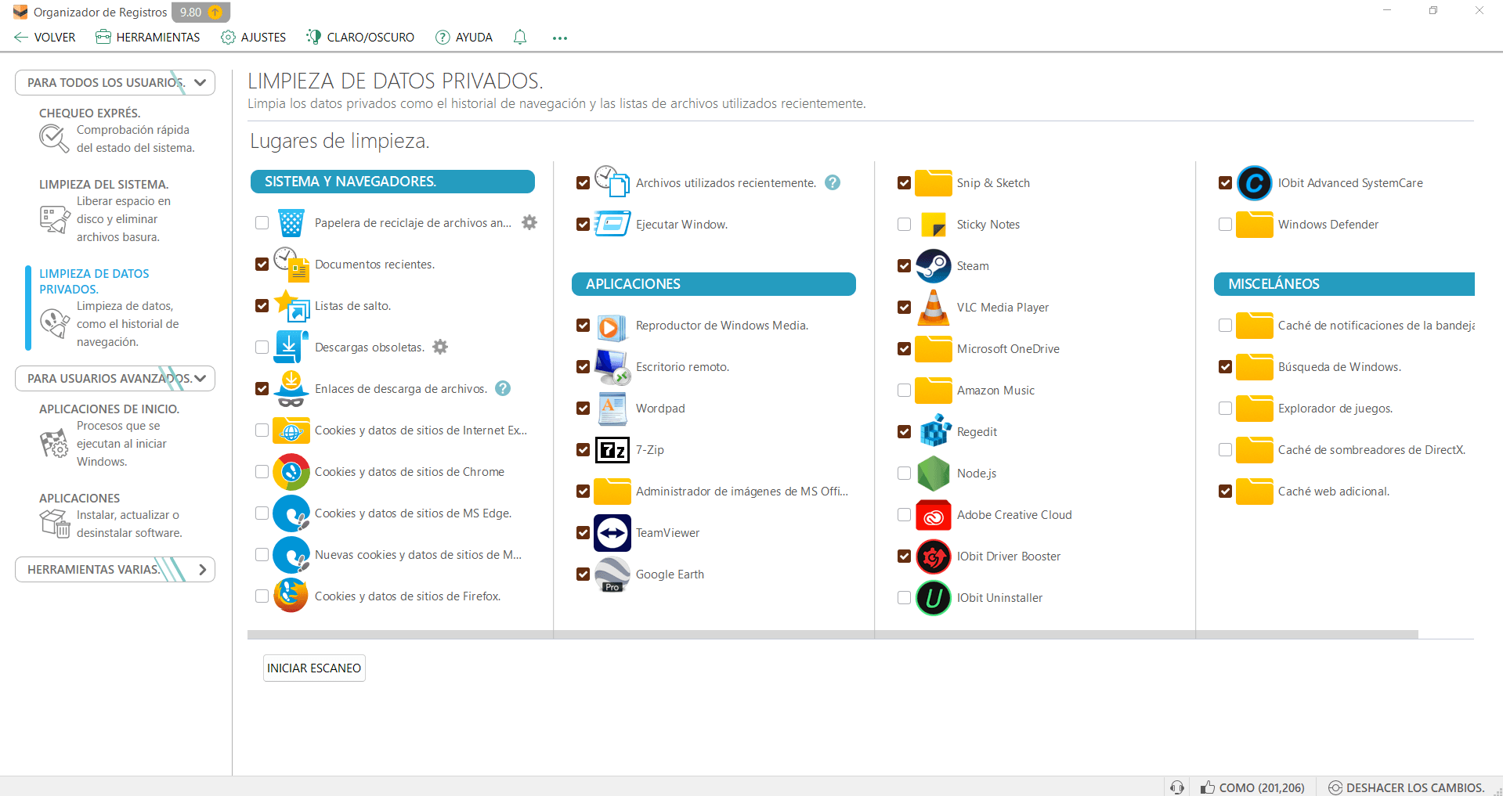
Task: Open the Ayuda menu
Action: point(464,38)
